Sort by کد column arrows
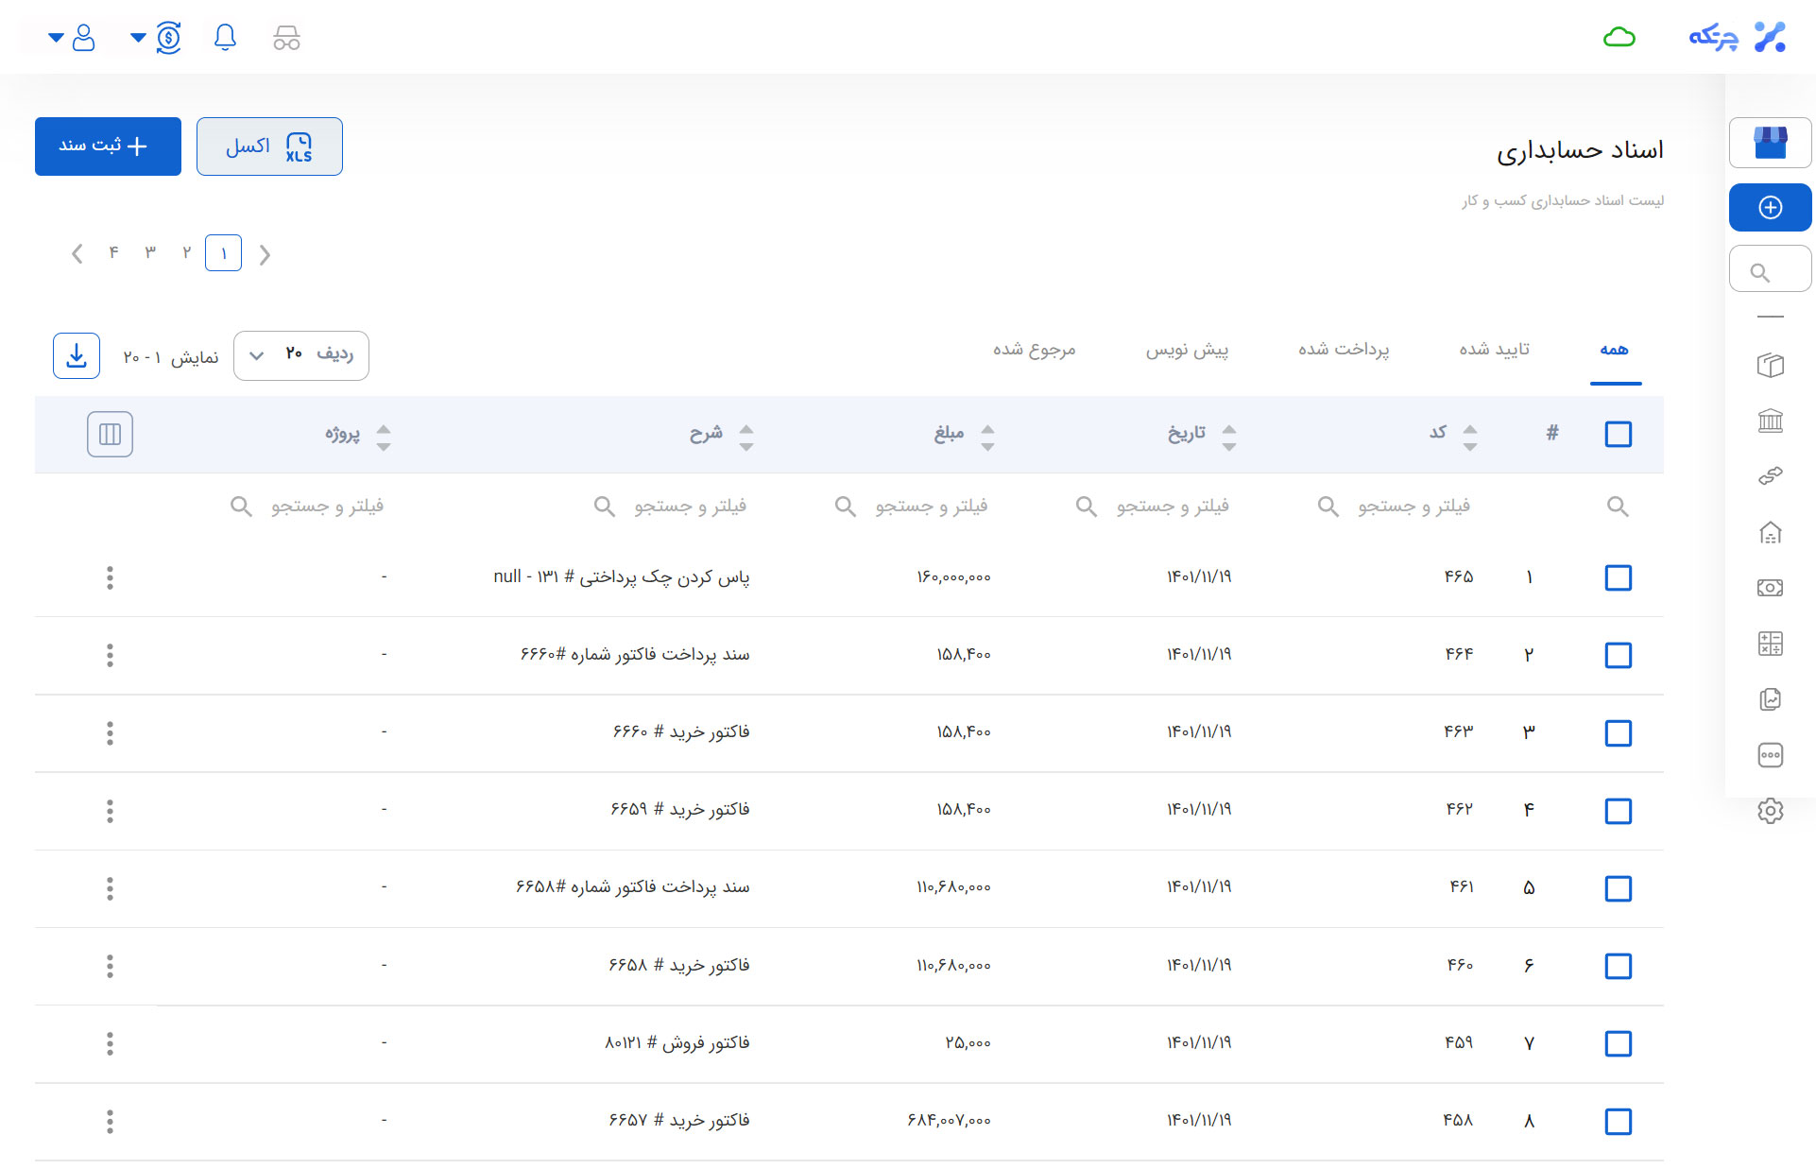1816x1169 pixels. 1469,437
